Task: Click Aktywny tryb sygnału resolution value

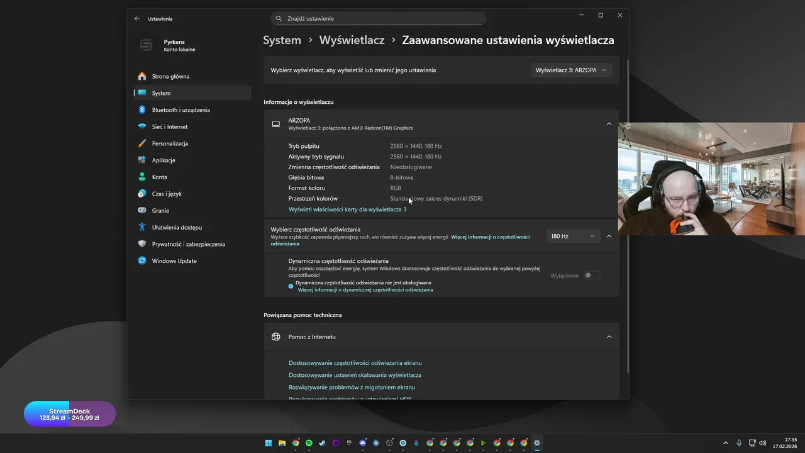Action: pos(416,157)
